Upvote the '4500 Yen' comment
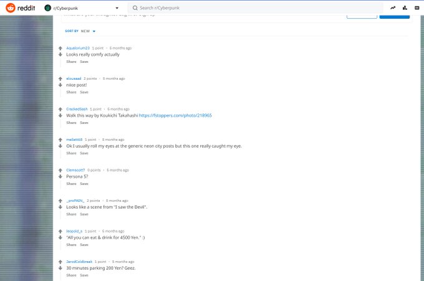424x281 pixels. pos(60,232)
